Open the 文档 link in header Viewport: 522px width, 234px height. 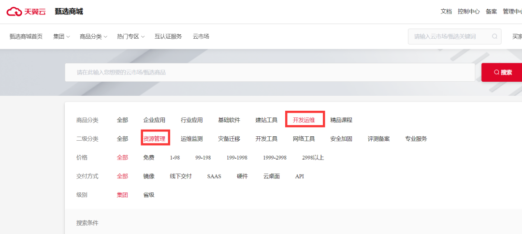[x=446, y=12]
